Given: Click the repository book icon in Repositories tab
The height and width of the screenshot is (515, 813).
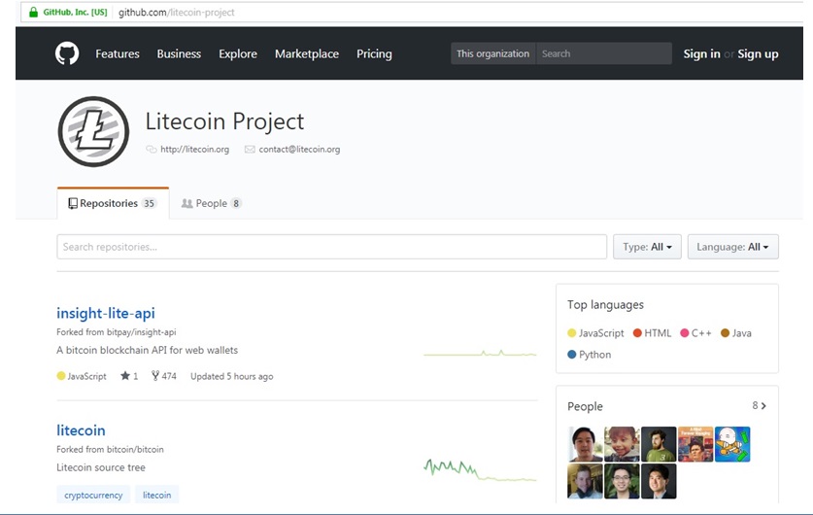Looking at the screenshot, I should tap(73, 203).
